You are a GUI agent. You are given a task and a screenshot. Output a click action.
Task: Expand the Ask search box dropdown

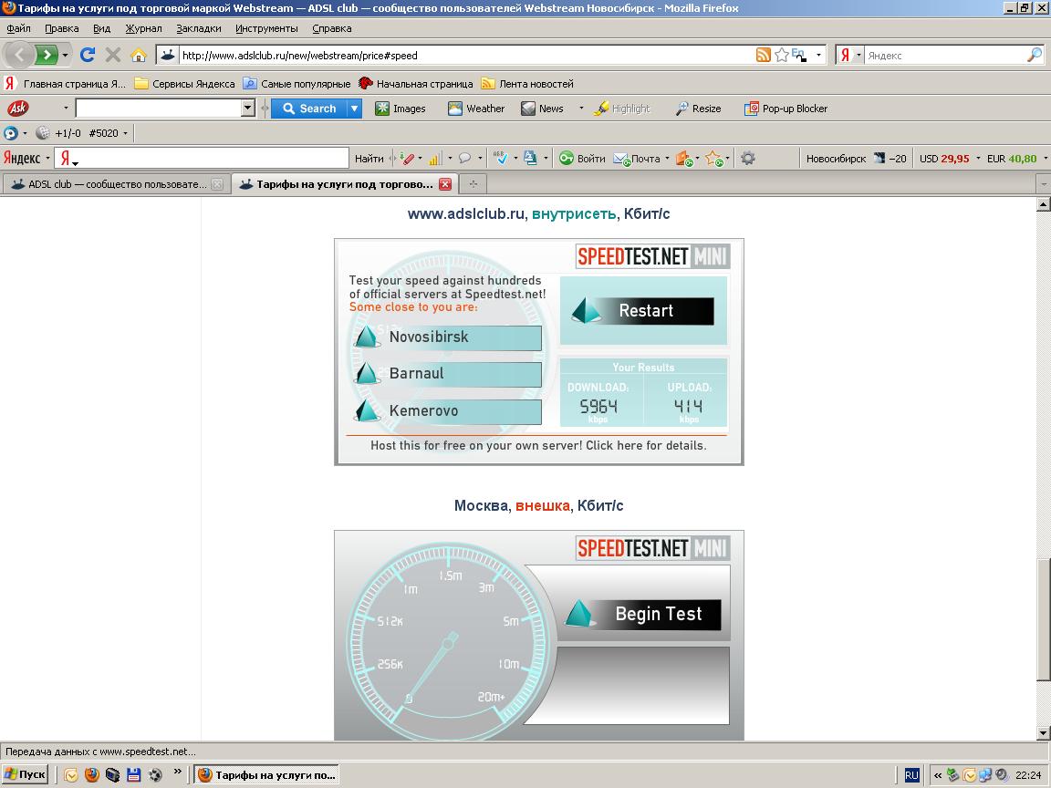[x=249, y=108]
